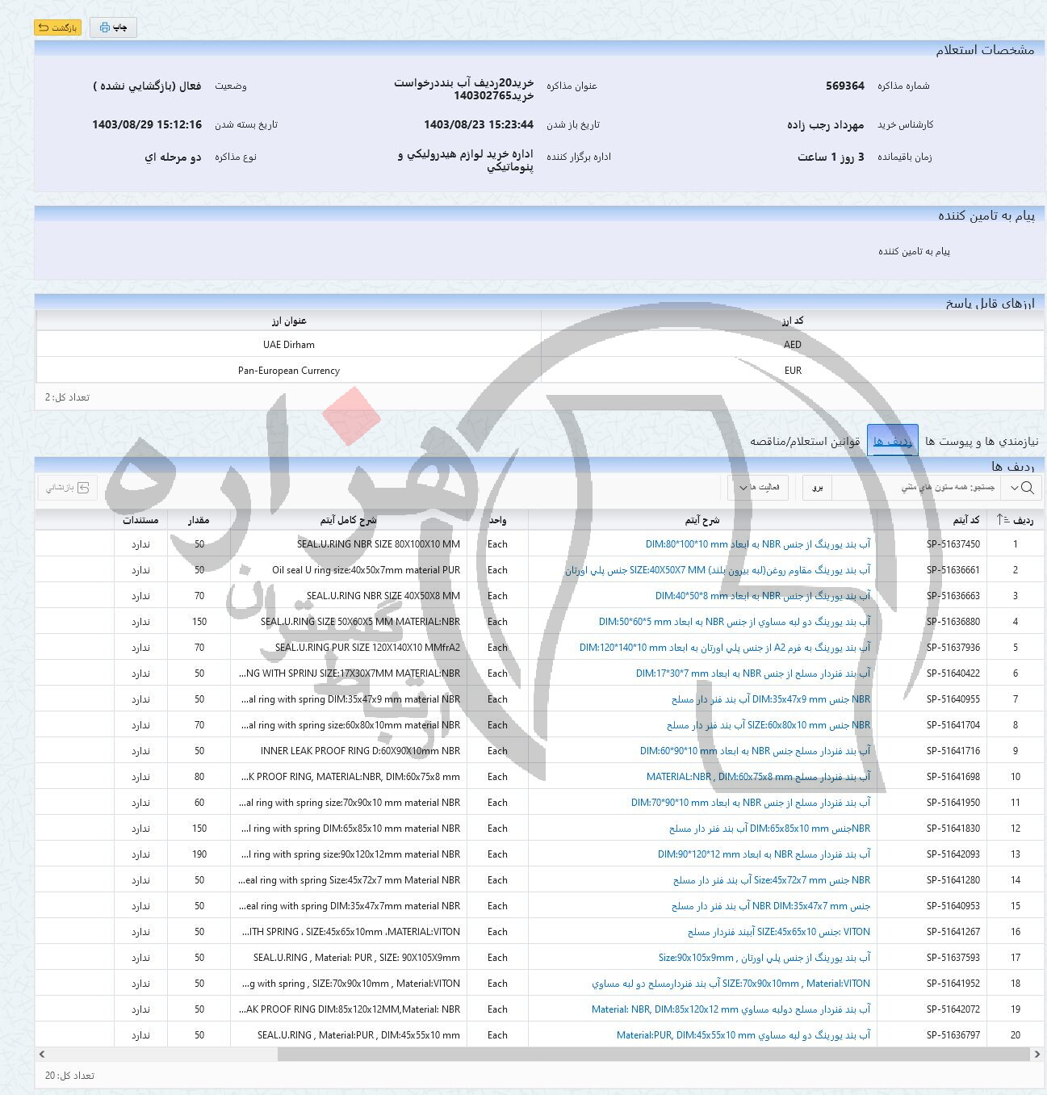Sort by the مقدار column header

click(199, 520)
